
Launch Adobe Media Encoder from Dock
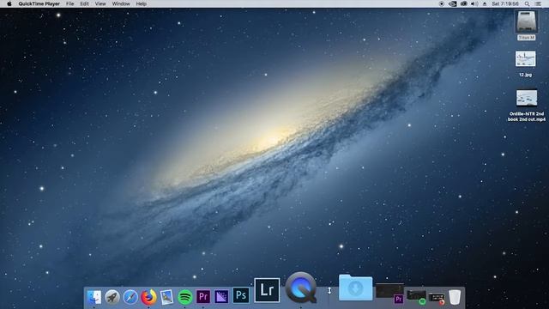[221, 297]
